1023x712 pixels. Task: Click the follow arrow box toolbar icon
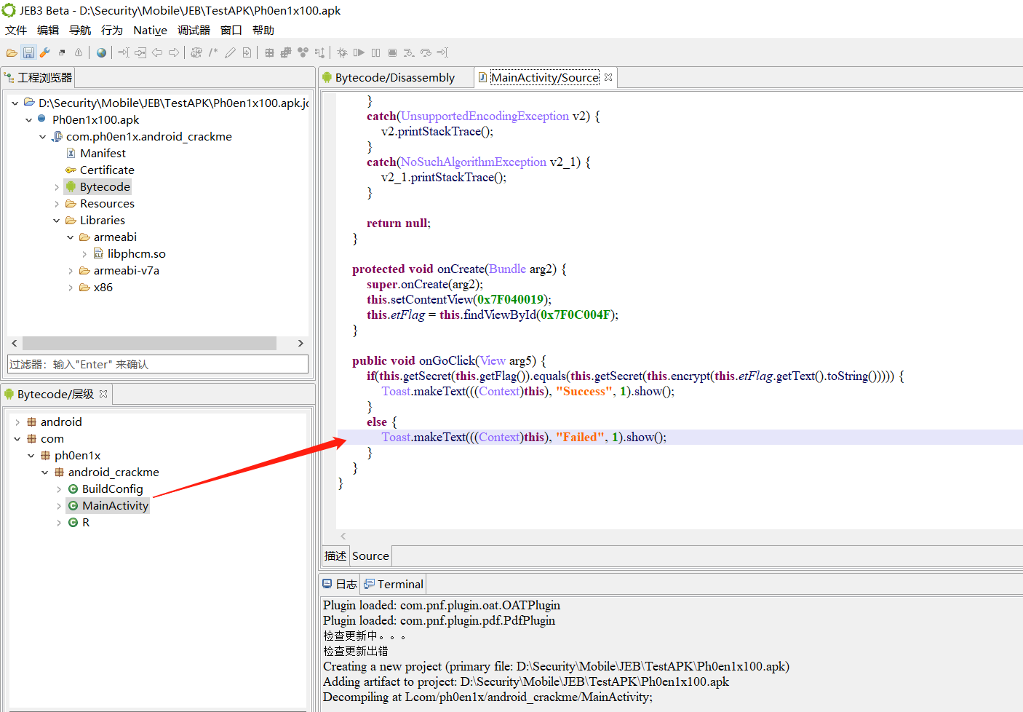pos(140,52)
